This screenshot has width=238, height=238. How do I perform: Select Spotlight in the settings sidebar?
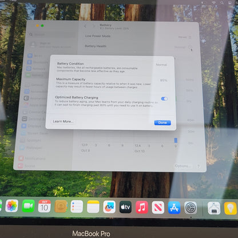tap(31, 140)
